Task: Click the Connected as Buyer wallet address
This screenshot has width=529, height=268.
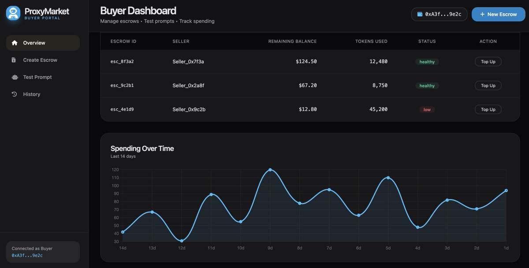Action: coord(27,255)
